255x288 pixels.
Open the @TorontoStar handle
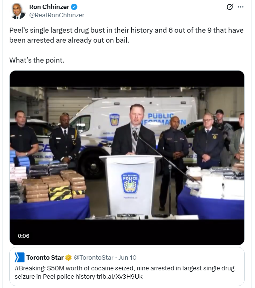(93, 258)
